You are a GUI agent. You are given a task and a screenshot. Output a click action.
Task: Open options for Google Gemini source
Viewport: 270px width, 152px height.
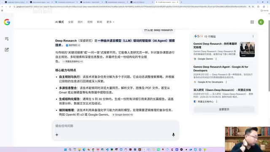point(216,59)
